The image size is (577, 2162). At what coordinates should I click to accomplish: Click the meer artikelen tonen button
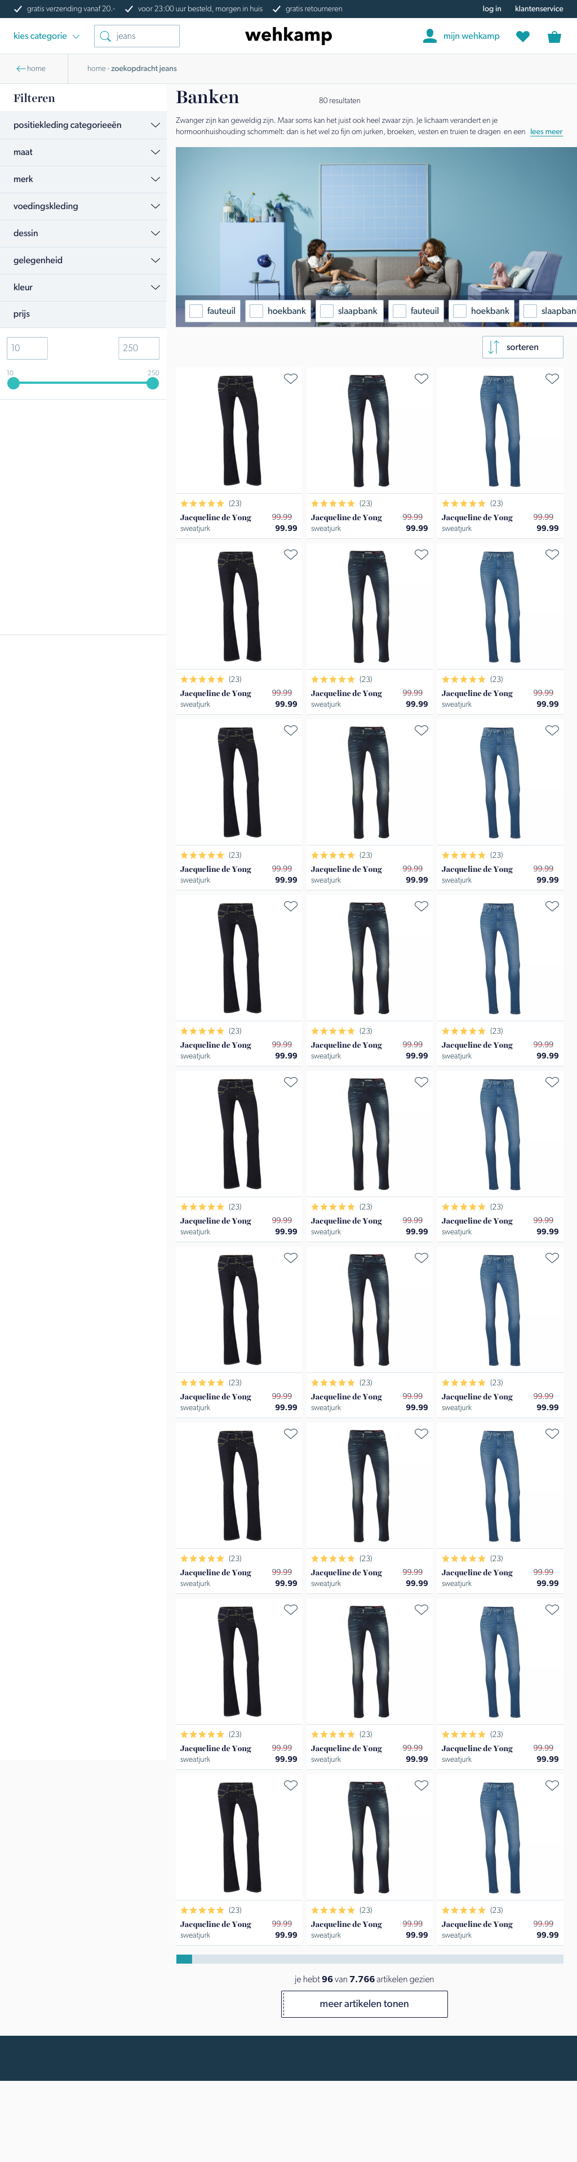364,2004
